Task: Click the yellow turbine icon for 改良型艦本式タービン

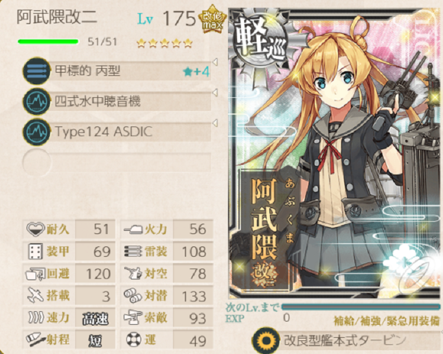Action: coord(266,340)
